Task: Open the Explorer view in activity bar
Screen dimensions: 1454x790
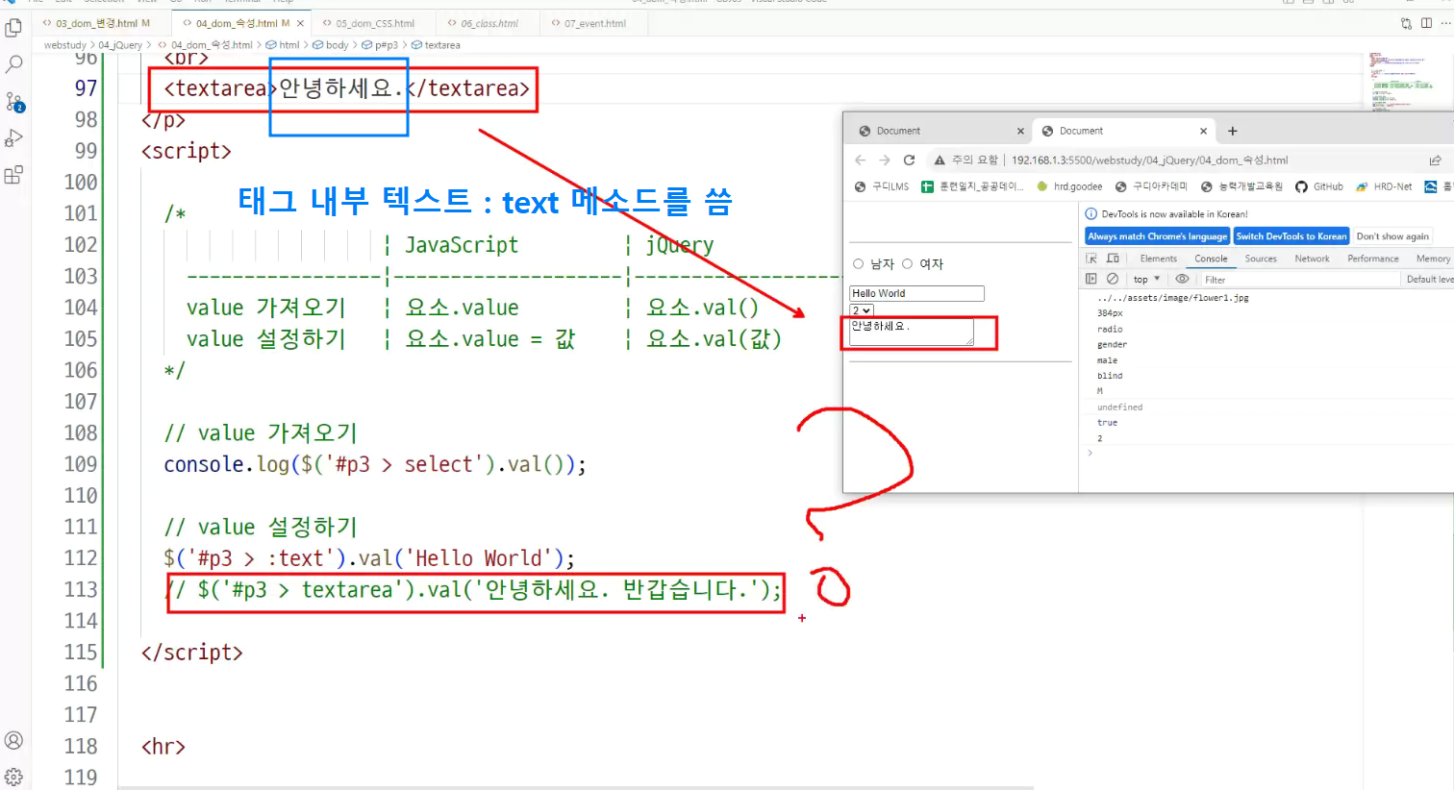Action: (x=13, y=28)
